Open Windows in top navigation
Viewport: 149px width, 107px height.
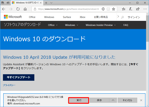[49, 17]
